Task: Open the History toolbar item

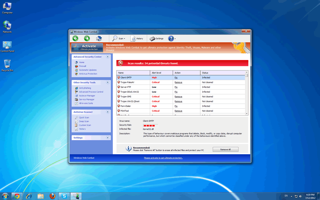Action: [137, 38]
